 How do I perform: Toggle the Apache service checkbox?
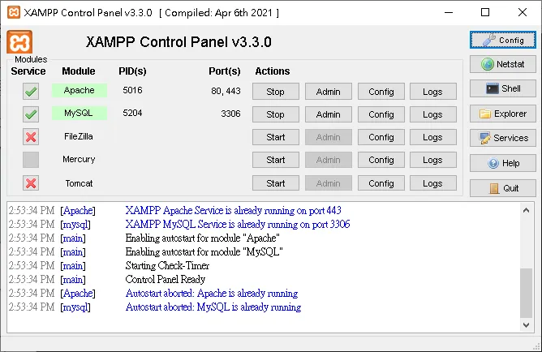(31, 92)
